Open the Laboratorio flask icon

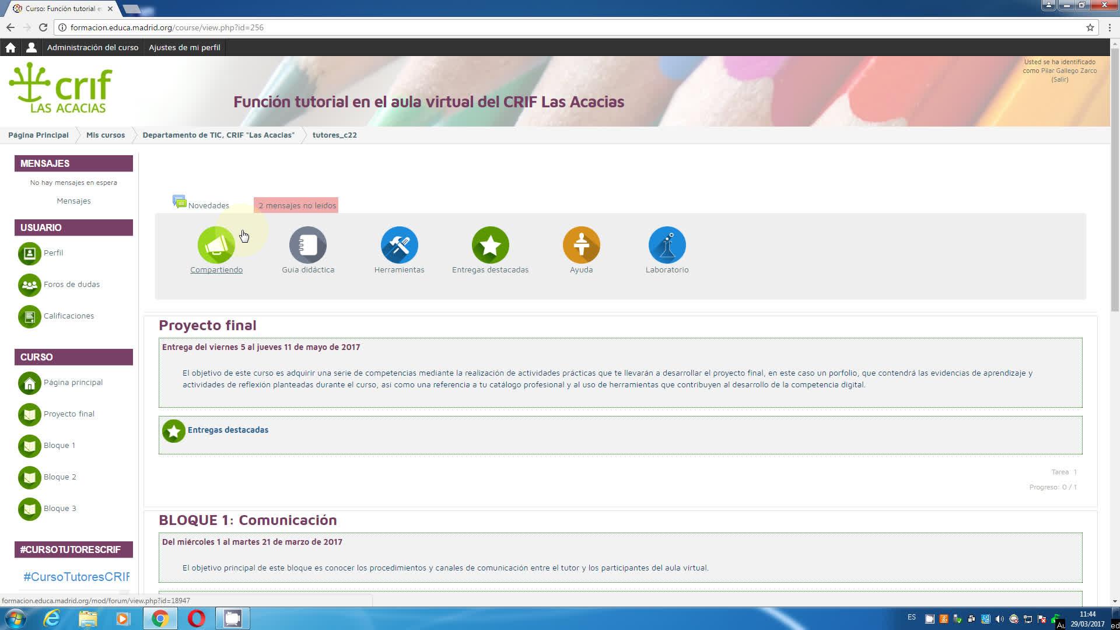(667, 245)
